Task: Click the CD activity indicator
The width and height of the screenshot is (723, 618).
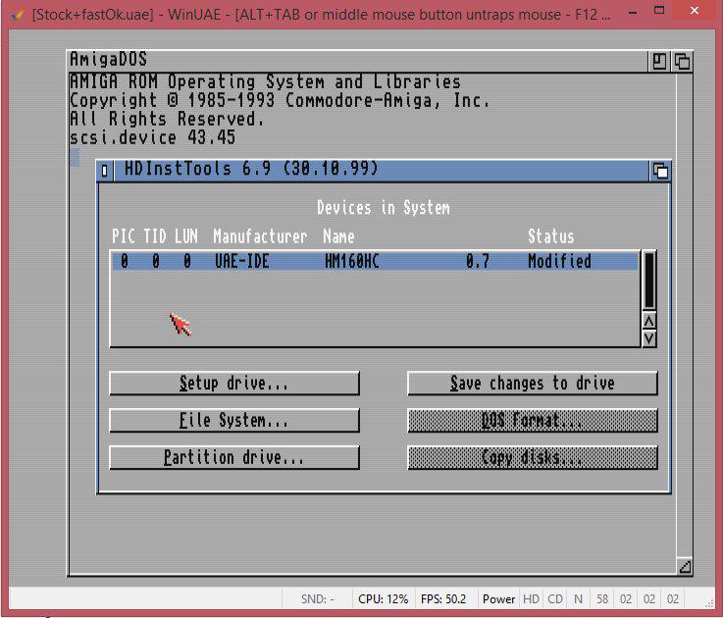Action: point(555,599)
